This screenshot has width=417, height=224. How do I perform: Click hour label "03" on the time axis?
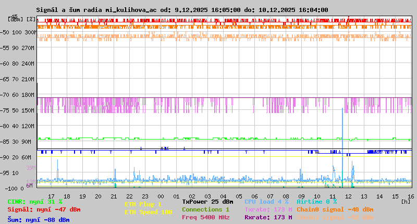(207, 196)
